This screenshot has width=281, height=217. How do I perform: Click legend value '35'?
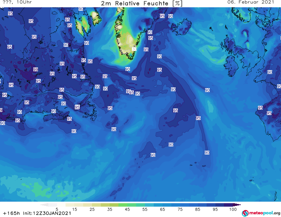pyautogui.click(x=110, y=209)
